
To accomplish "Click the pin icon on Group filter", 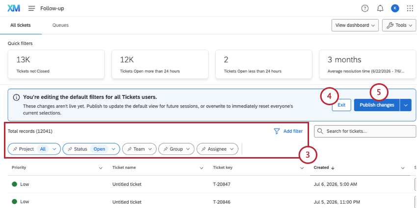I will 165,149.
